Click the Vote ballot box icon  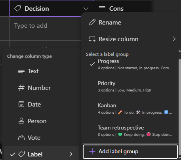[x=21, y=137]
